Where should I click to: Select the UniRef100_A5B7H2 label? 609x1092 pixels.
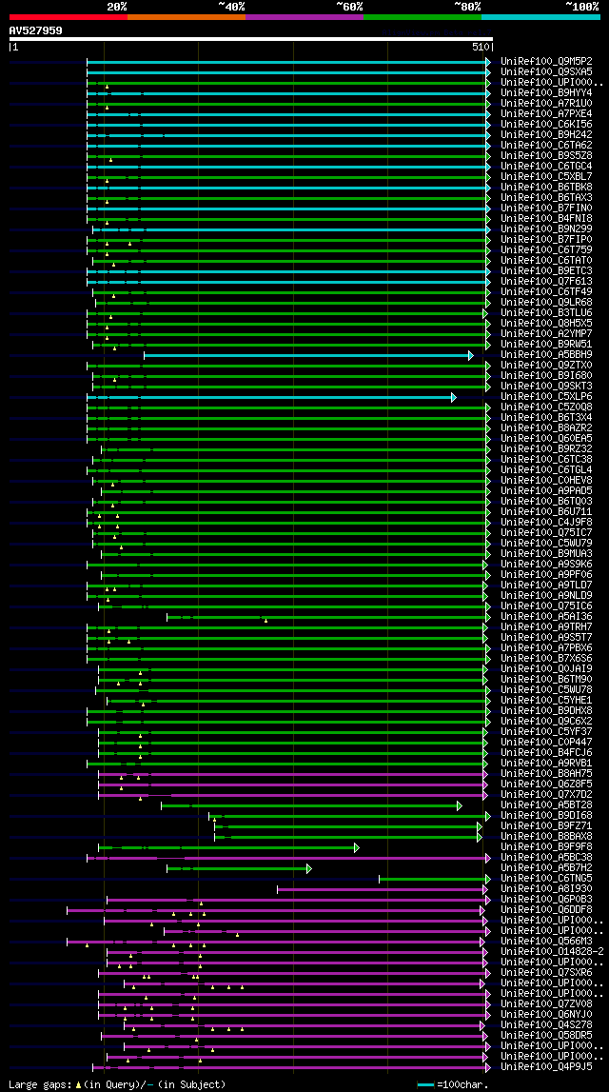(x=546, y=868)
